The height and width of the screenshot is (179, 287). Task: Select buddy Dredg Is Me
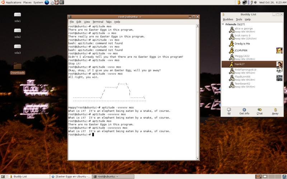coord(242,44)
